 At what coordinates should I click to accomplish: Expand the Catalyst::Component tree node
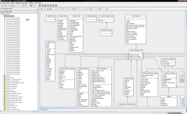[3, 87]
